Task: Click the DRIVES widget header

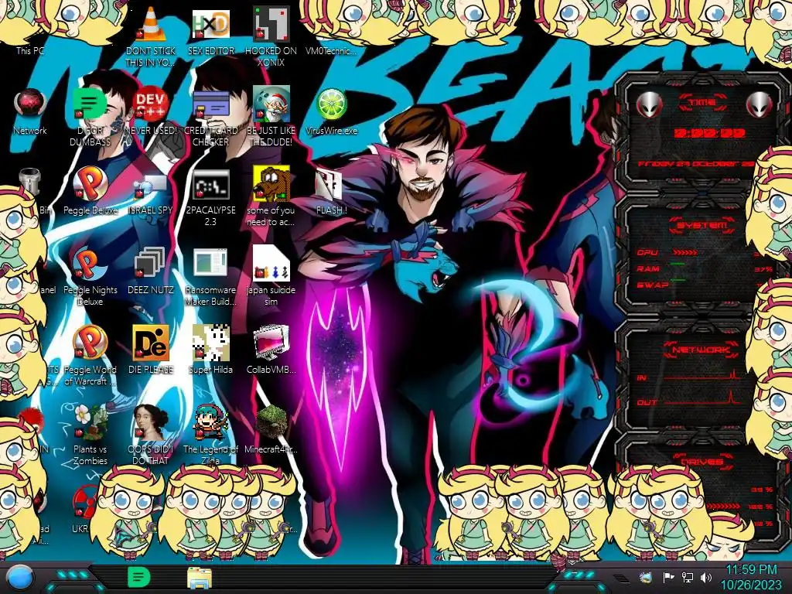Action: coord(702,462)
